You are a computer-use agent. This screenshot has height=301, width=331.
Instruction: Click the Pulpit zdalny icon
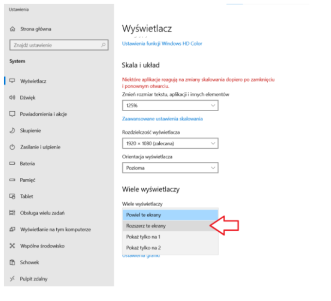point(12,279)
